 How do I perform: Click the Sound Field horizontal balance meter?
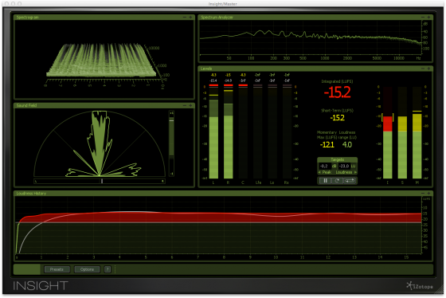point(100,181)
